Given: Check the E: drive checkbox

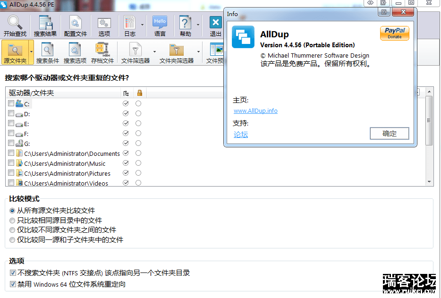Looking at the screenshot, I should 11,123.
